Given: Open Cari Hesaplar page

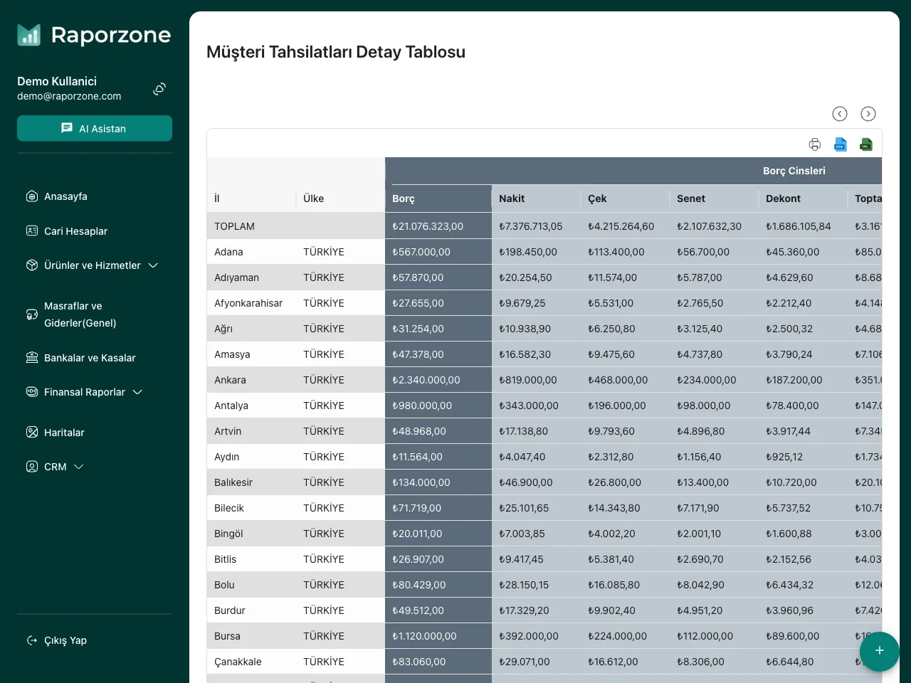Looking at the screenshot, I should [75, 231].
